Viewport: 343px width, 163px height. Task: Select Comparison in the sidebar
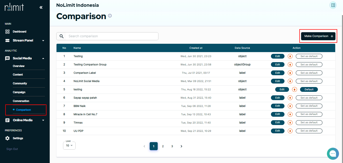(23, 110)
